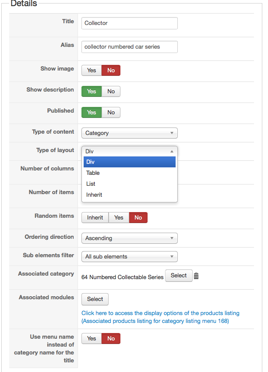Click trash icon beside associated category
This screenshot has height=372, width=268.
tap(196, 276)
